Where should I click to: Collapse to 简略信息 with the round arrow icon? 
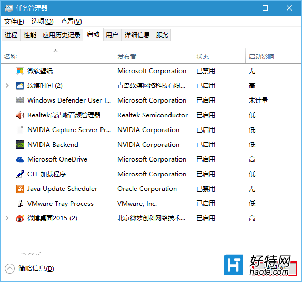click(9, 268)
